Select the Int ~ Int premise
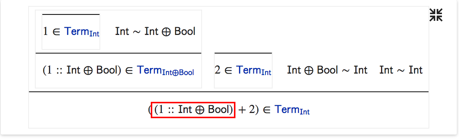 point(401,70)
